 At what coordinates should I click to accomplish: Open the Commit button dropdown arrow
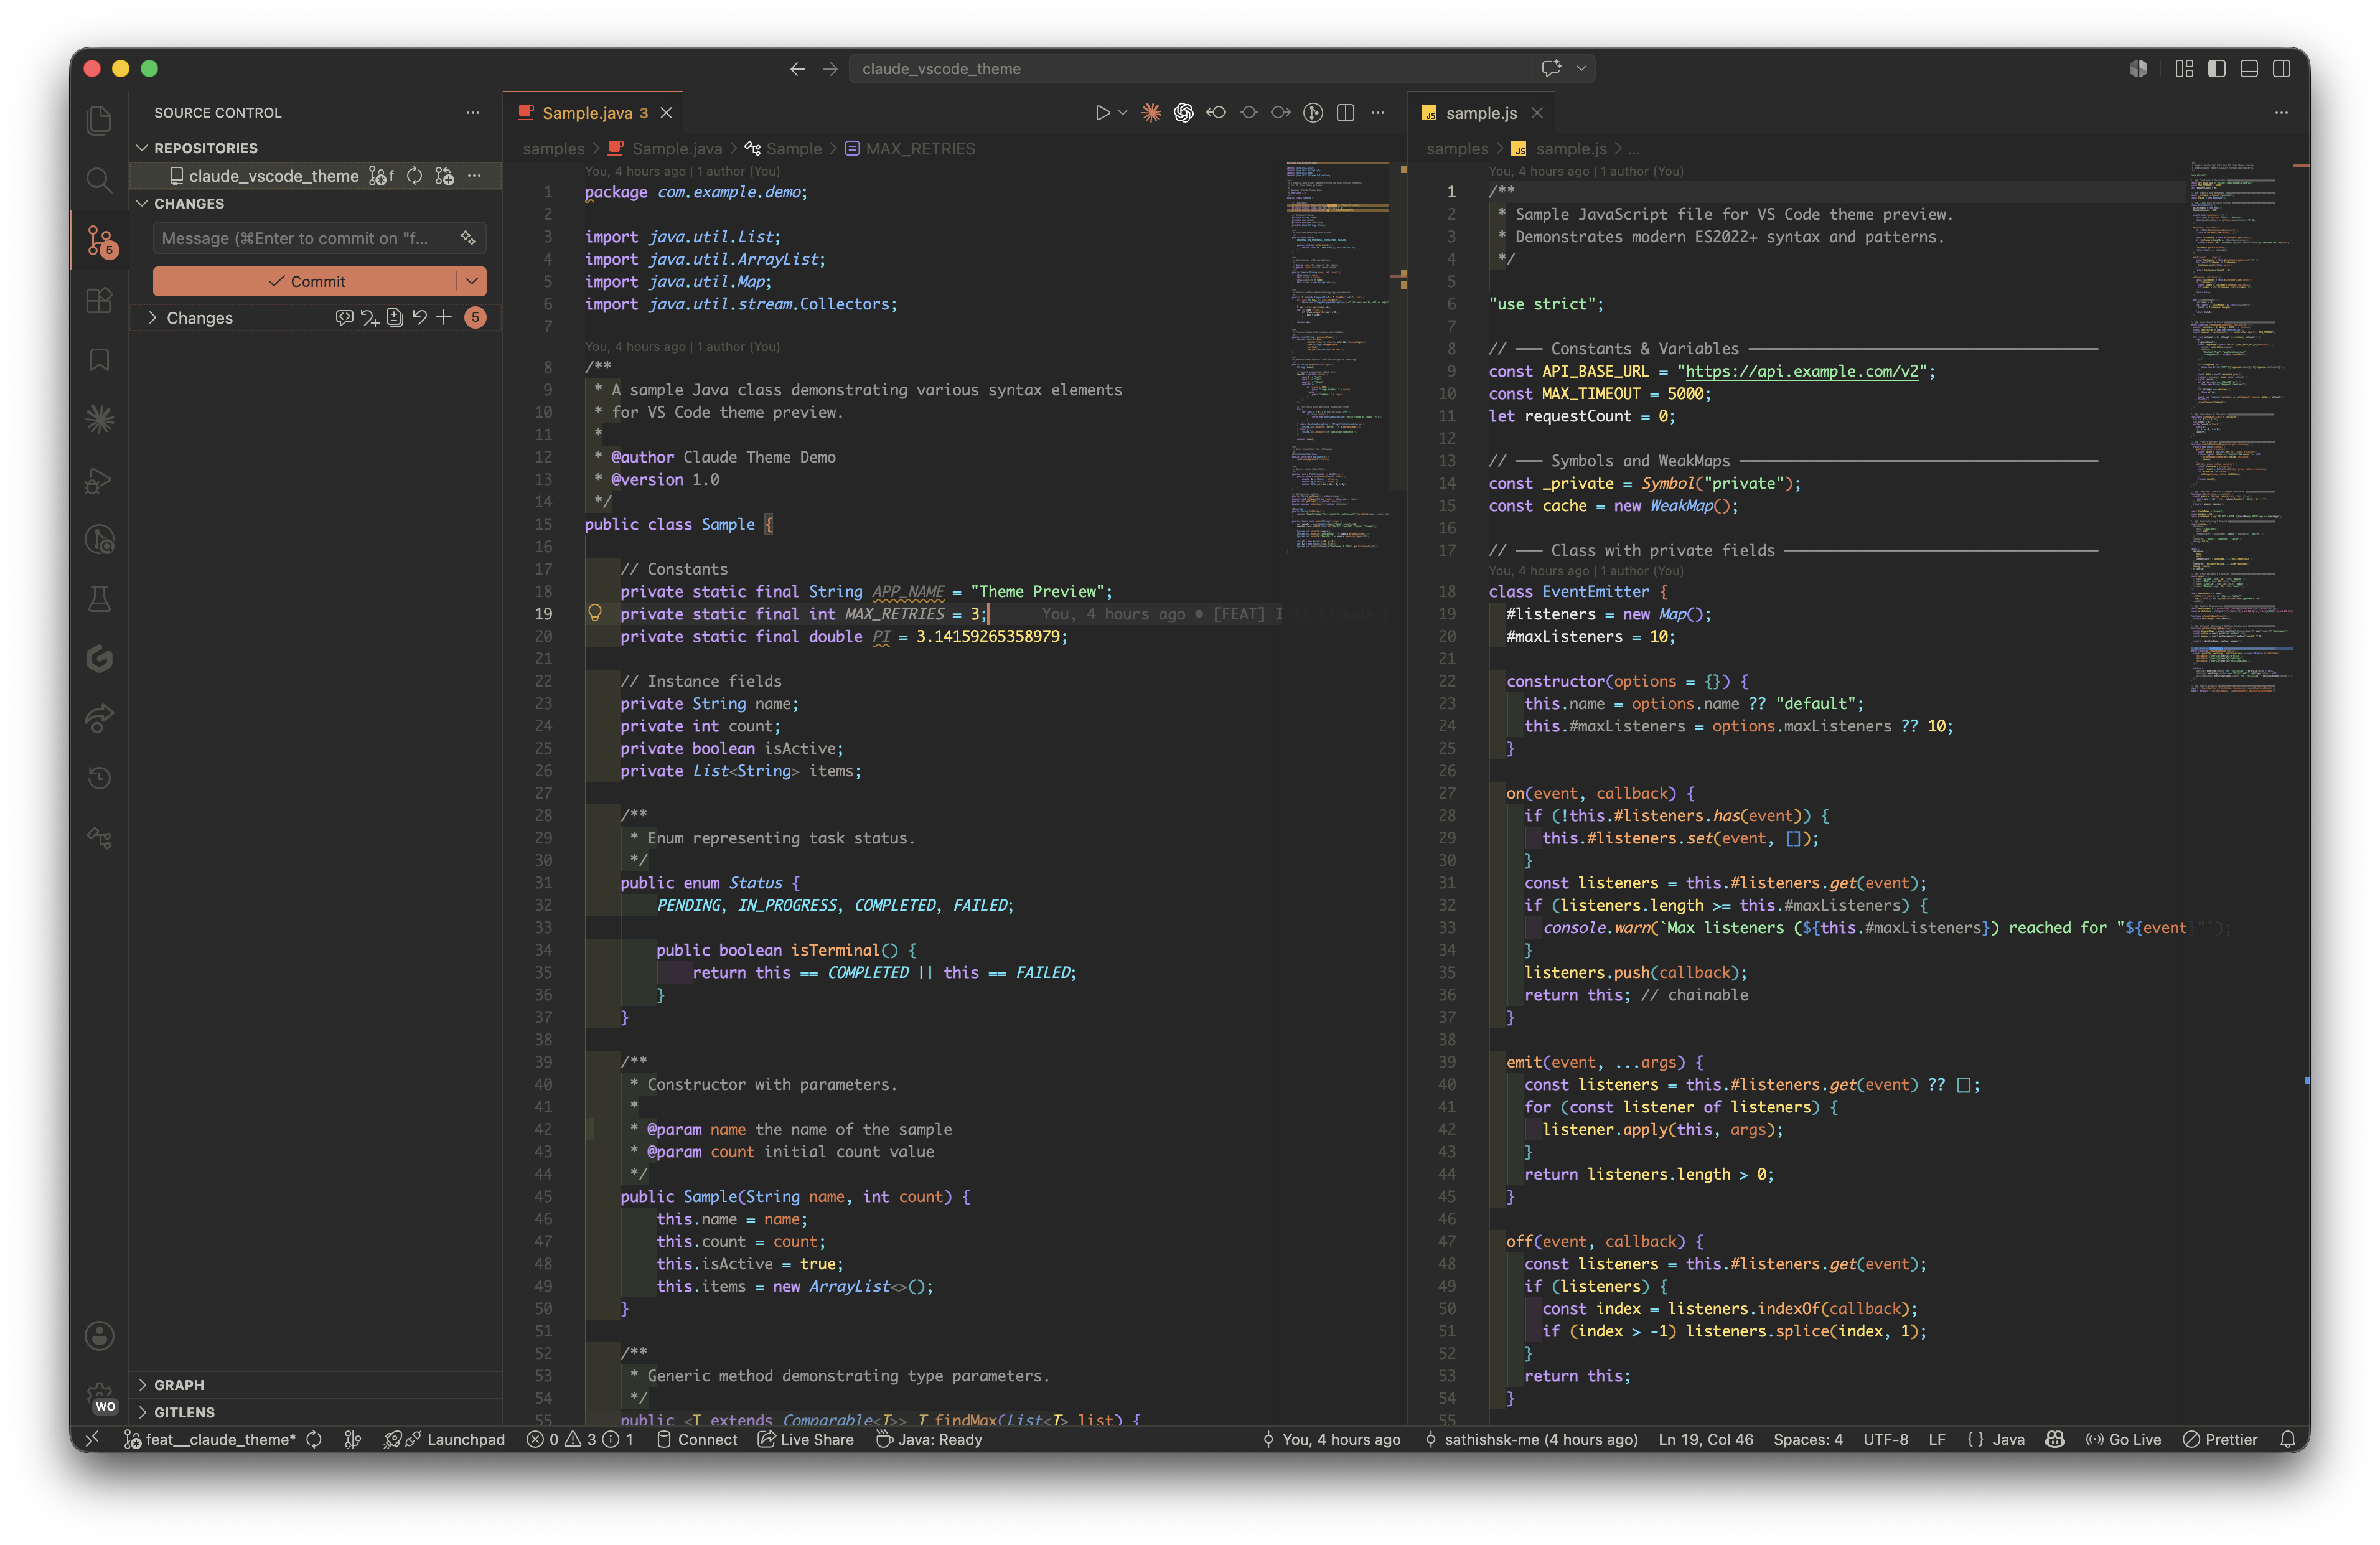click(472, 281)
